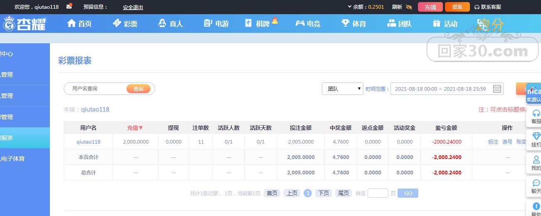This screenshot has height=216, width=541.
Task: Open the 团队 scope dropdown
Action: coord(343,89)
